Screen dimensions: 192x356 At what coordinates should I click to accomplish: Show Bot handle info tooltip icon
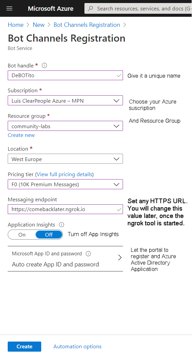click(x=45, y=66)
